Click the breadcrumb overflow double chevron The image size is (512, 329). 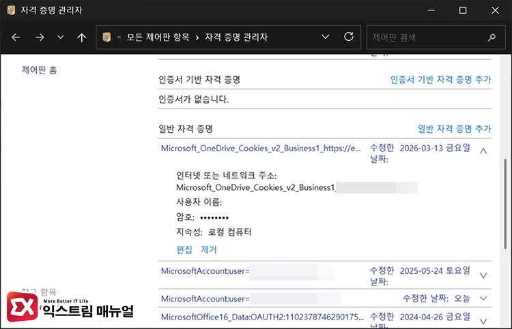tap(119, 37)
